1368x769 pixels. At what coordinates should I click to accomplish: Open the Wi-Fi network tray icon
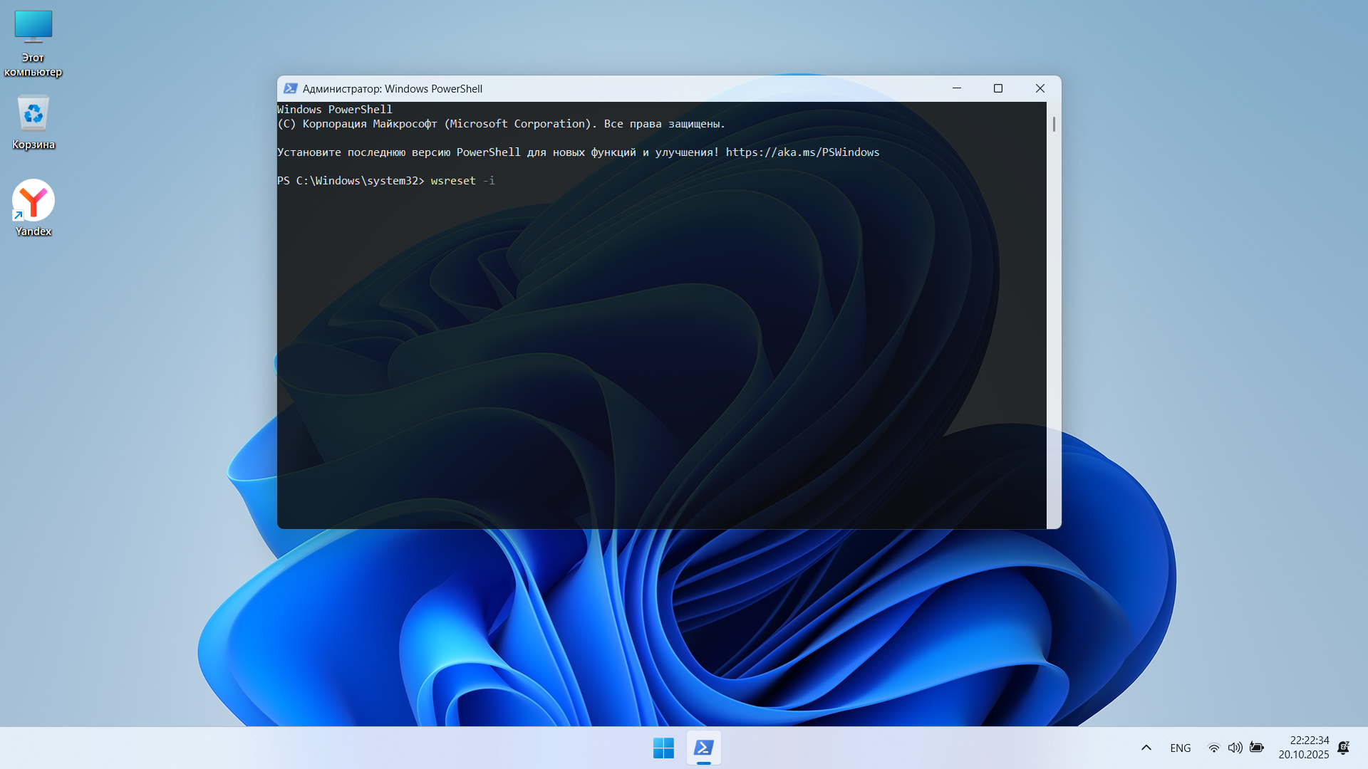click(1213, 748)
